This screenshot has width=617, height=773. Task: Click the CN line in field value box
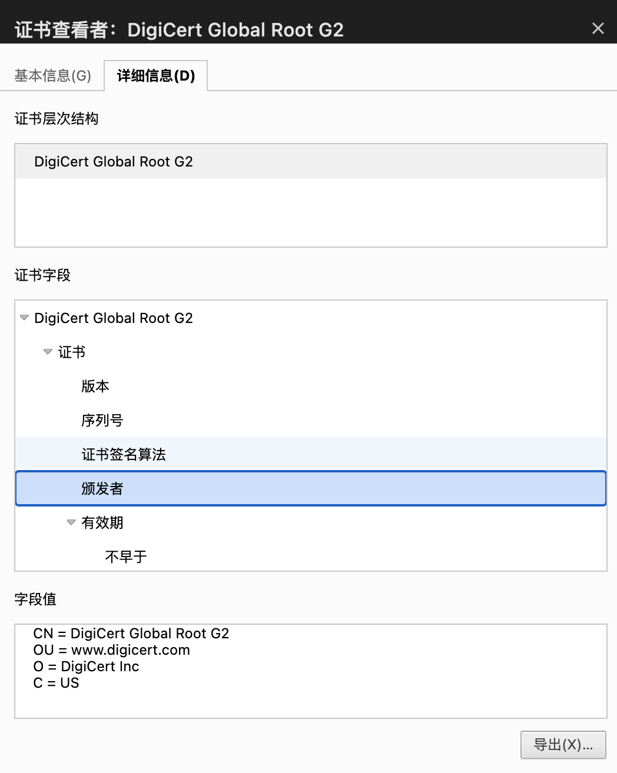click(x=131, y=634)
